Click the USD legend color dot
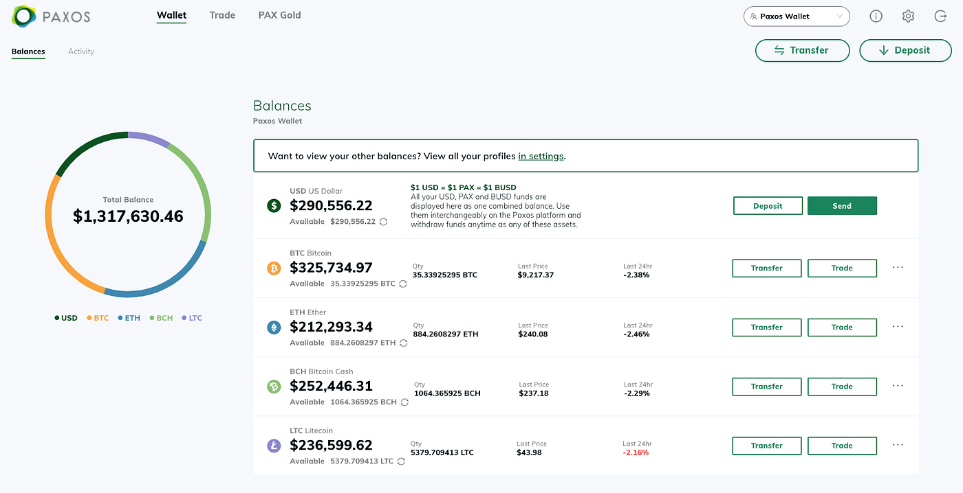Viewport: 963px width, 493px height. (57, 318)
